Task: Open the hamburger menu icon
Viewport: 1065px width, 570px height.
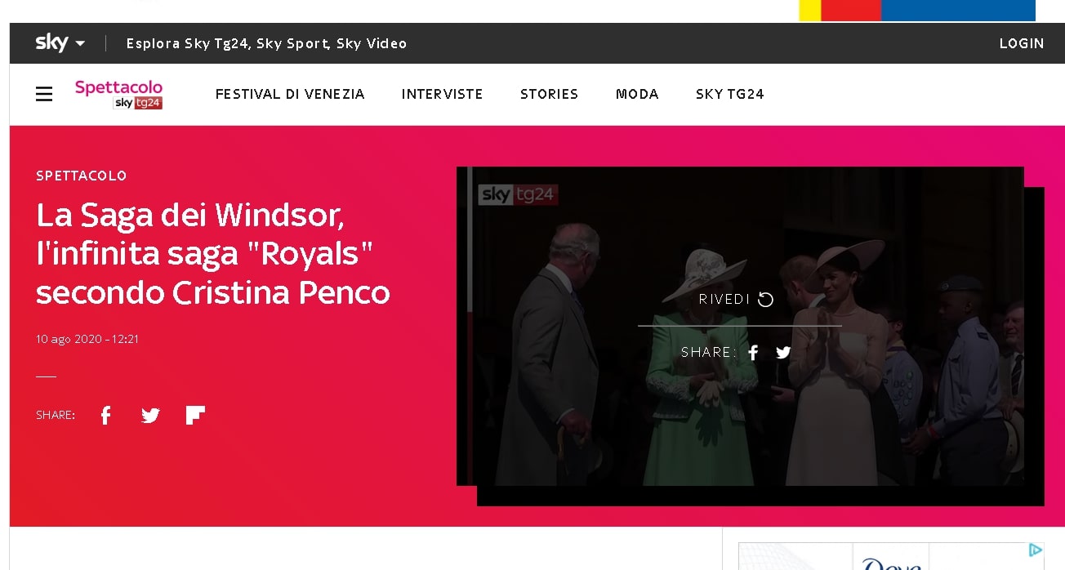Action: coord(44,95)
